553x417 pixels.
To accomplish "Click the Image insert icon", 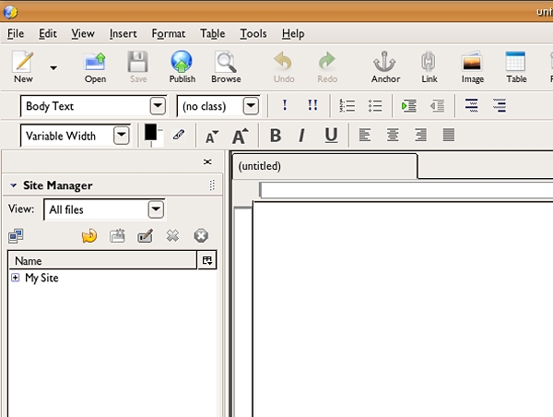I will click(473, 66).
